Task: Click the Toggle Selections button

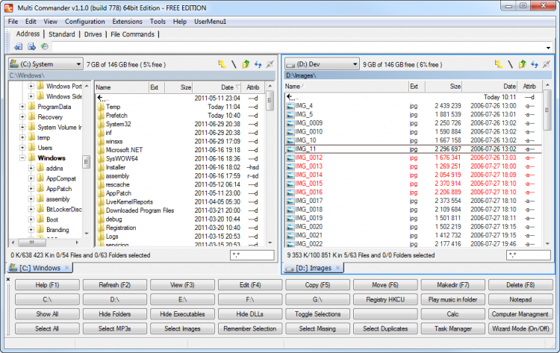Action: click(x=317, y=314)
